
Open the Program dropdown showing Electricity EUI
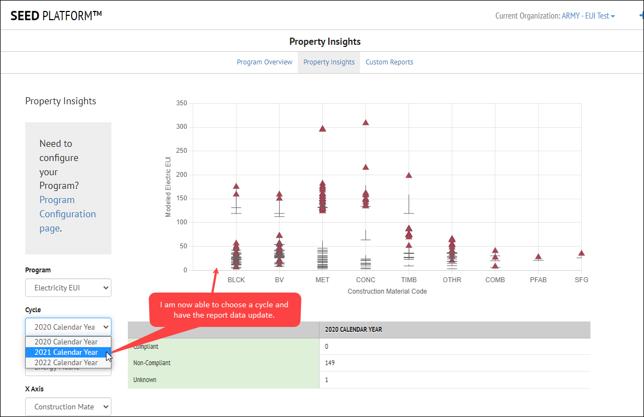(x=68, y=288)
